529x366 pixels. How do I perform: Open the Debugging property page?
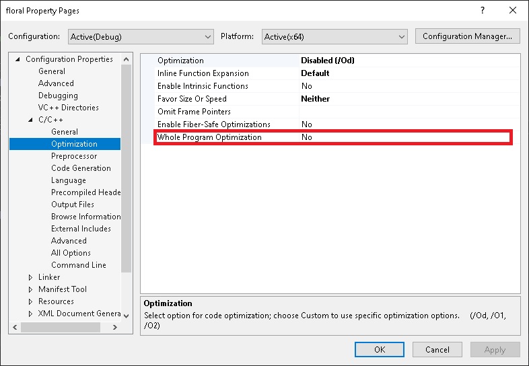[58, 96]
